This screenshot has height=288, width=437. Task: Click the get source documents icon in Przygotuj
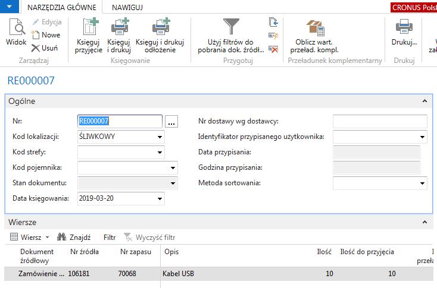(273, 22)
